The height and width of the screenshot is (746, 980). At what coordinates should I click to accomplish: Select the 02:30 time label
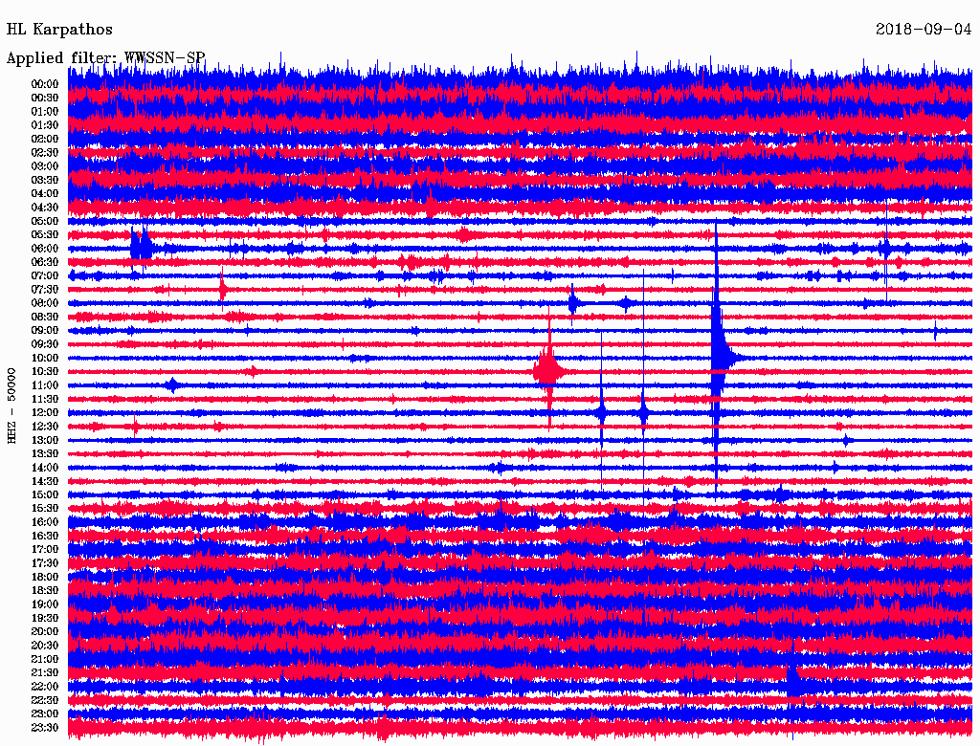click(x=45, y=153)
